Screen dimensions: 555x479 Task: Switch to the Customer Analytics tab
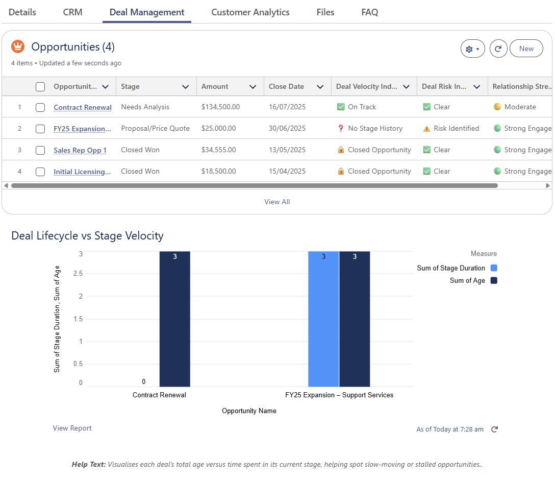(x=250, y=12)
